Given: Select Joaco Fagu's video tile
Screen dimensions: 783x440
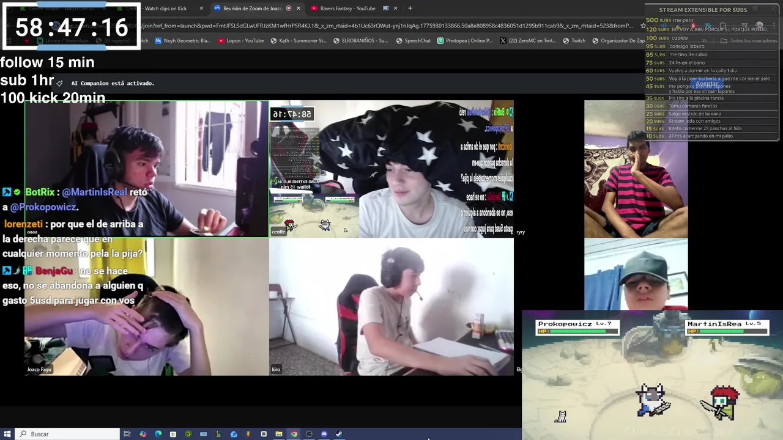Looking at the screenshot, I should tap(147, 307).
